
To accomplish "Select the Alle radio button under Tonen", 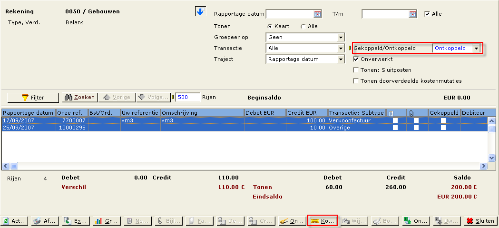I will click(x=303, y=26).
